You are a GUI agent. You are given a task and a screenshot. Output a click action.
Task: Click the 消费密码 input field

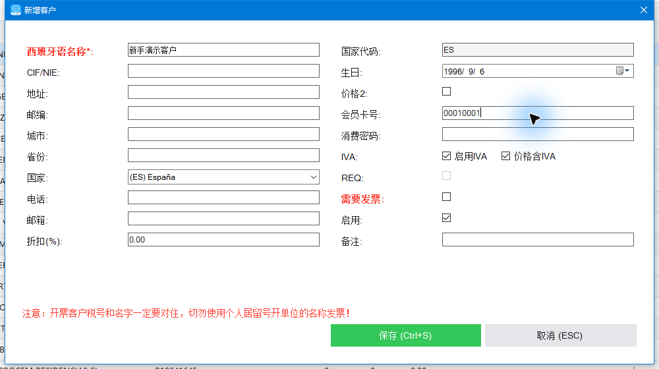538,134
